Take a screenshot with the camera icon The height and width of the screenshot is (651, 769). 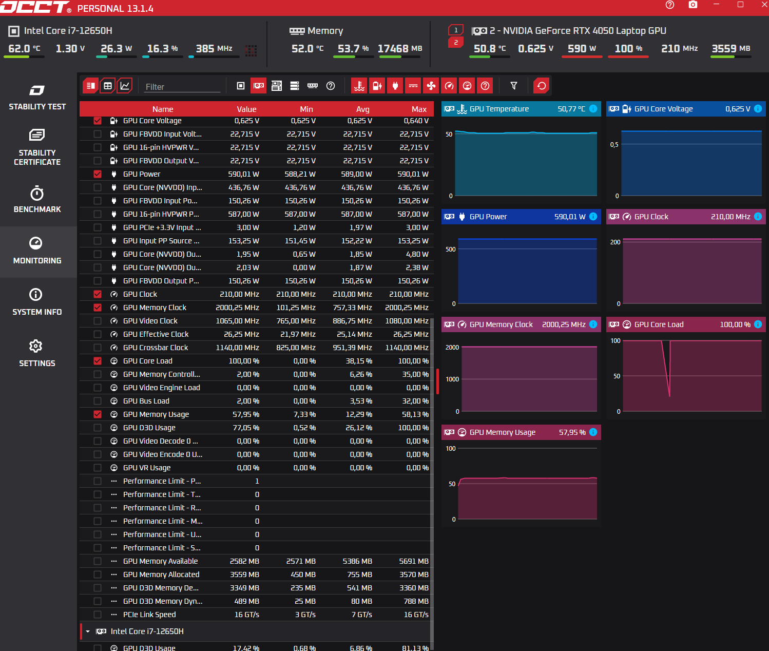[693, 5]
